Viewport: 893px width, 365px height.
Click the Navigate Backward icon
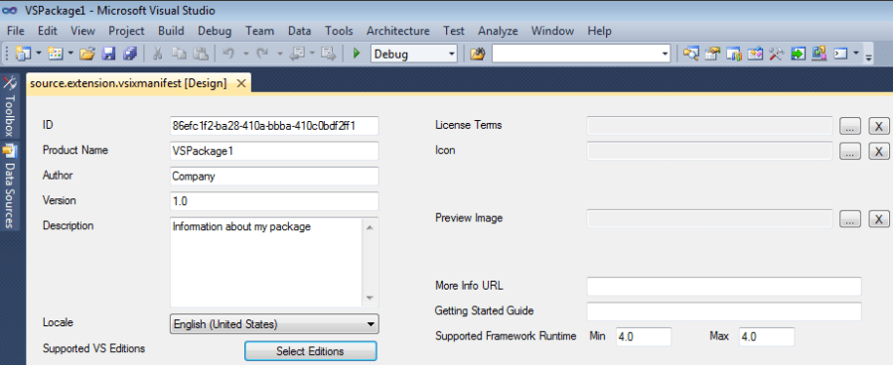[x=298, y=54]
